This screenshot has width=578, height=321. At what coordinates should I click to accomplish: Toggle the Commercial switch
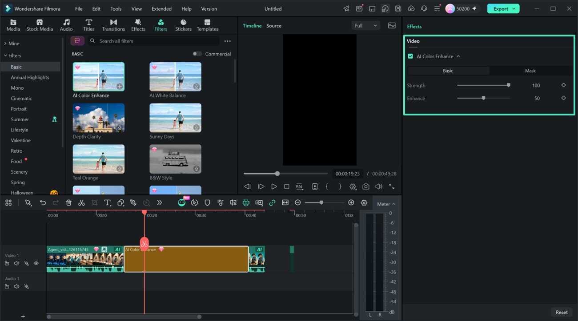pos(197,54)
